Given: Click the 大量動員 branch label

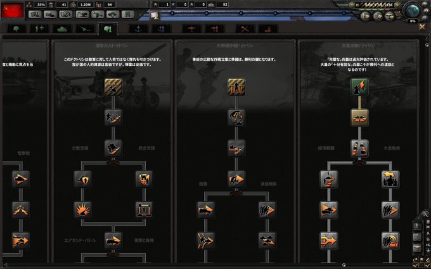Looking at the screenshot, I should 392,148.
